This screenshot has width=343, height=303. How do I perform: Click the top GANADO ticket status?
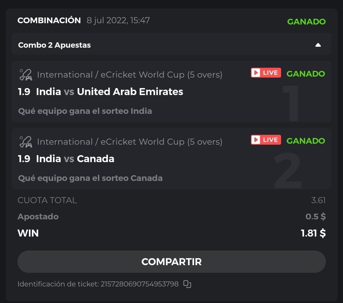(306, 22)
